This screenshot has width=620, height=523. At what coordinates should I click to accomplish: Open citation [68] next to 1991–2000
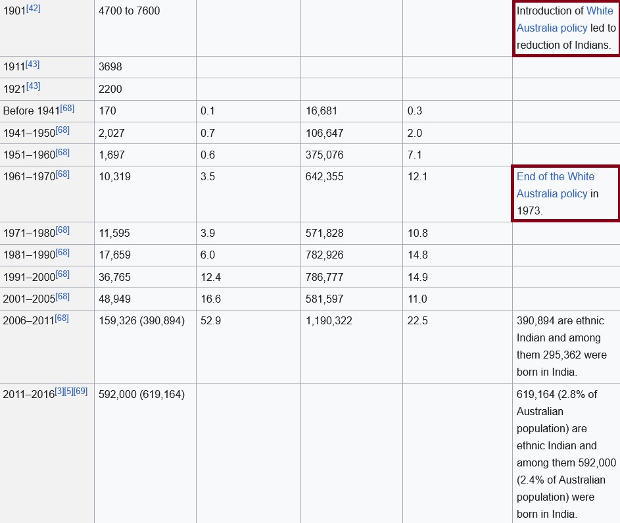click(x=62, y=274)
